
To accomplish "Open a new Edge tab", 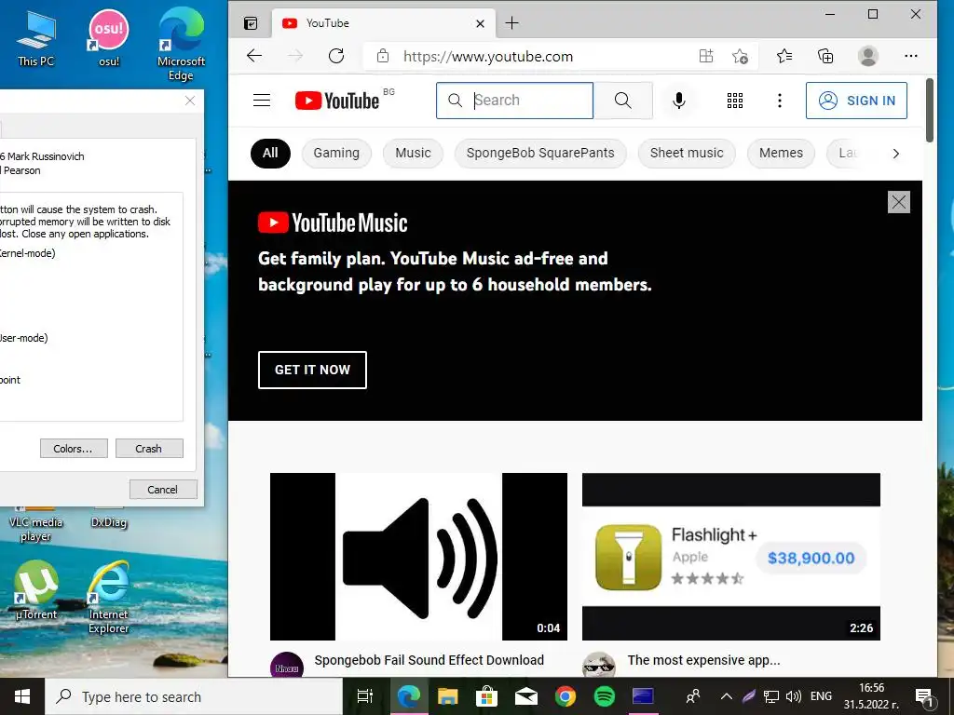I will [x=512, y=23].
